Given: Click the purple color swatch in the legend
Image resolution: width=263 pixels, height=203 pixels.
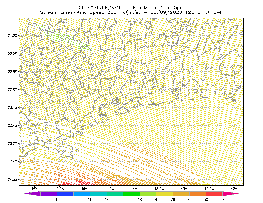Looking at the screenshot, I should (49, 193).
